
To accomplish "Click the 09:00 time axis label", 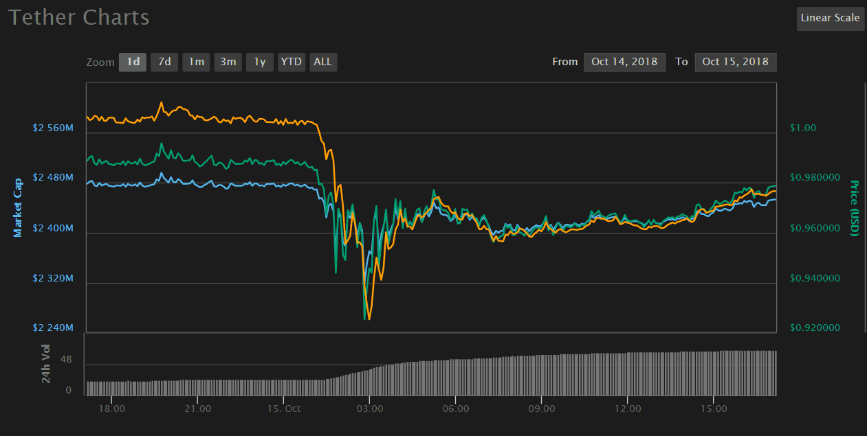I will [x=542, y=409].
